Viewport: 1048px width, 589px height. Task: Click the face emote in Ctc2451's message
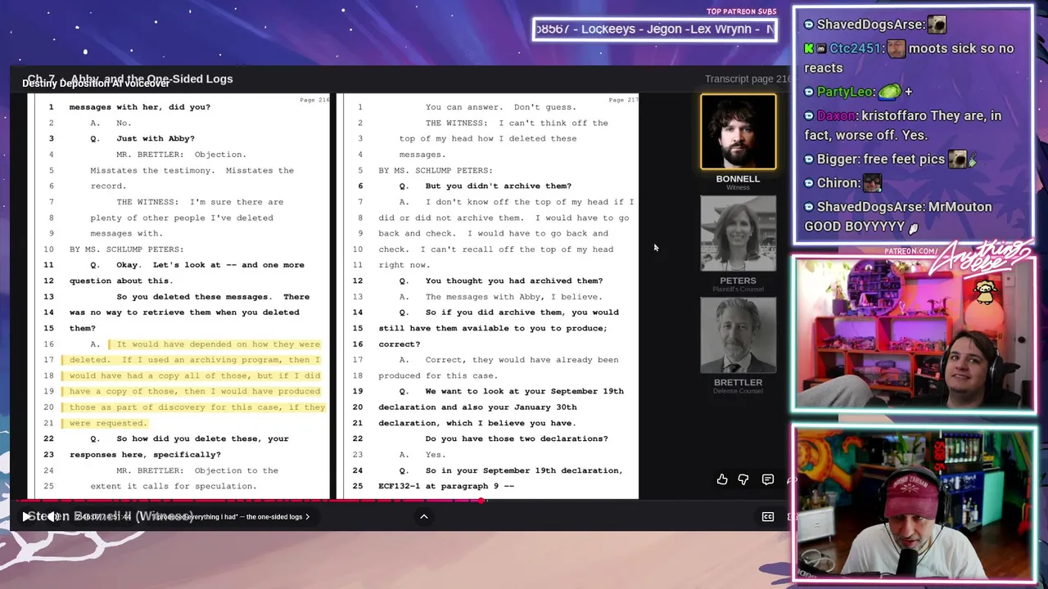tap(897, 48)
